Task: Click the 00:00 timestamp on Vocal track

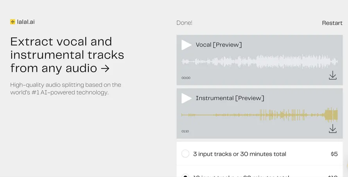Action: click(186, 78)
